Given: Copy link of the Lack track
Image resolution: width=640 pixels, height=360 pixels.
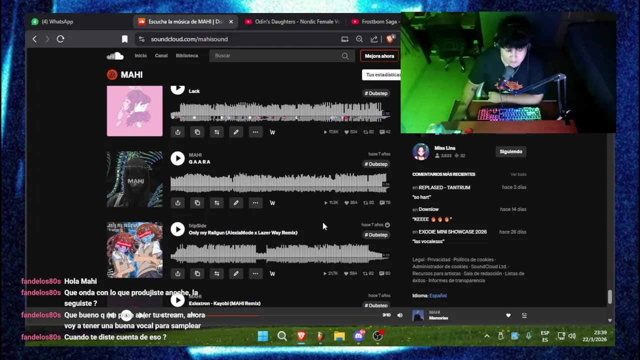Looking at the screenshot, I should [x=197, y=132].
